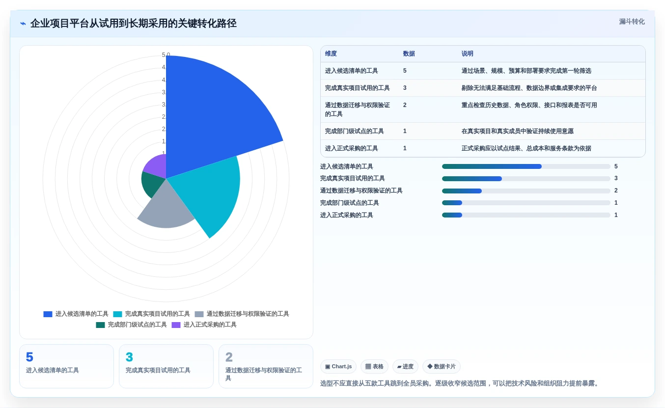Toggle legend swatch for 通过数据迁移与权限验证的工具

pyautogui.click(x=199, y=314)
